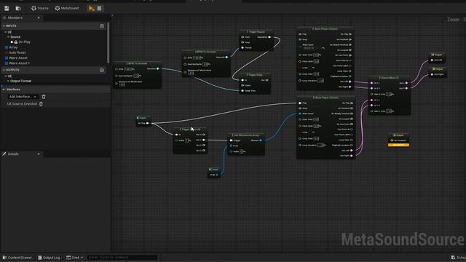The width and height of the screenshot is (466, 262).
Task: Click the Out Left pin on the upper Wave Player
Action: (350, 82)
